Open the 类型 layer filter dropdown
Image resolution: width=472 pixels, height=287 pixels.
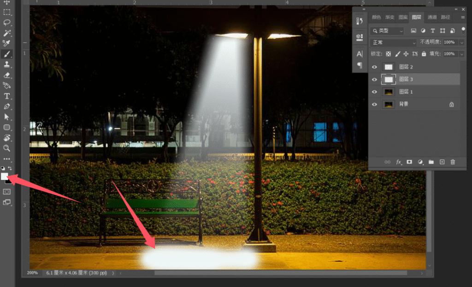click(x=387, y=31)
